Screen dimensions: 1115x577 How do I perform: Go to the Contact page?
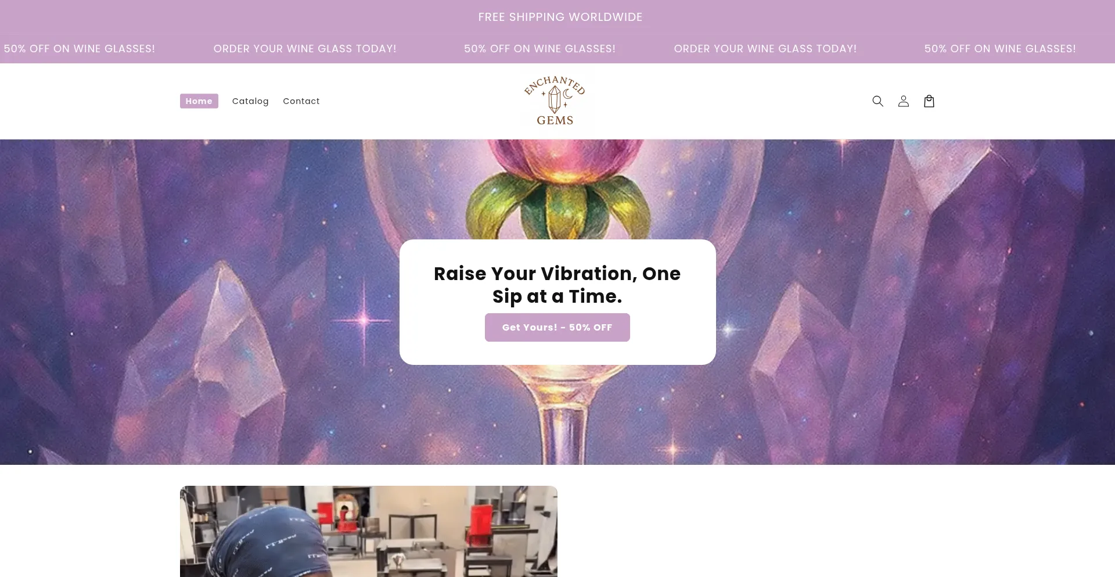(301, 101)
